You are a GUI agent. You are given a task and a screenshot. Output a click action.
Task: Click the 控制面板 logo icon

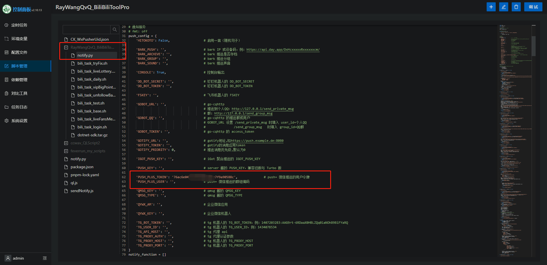pyautogui.click(x=6, y=9)
